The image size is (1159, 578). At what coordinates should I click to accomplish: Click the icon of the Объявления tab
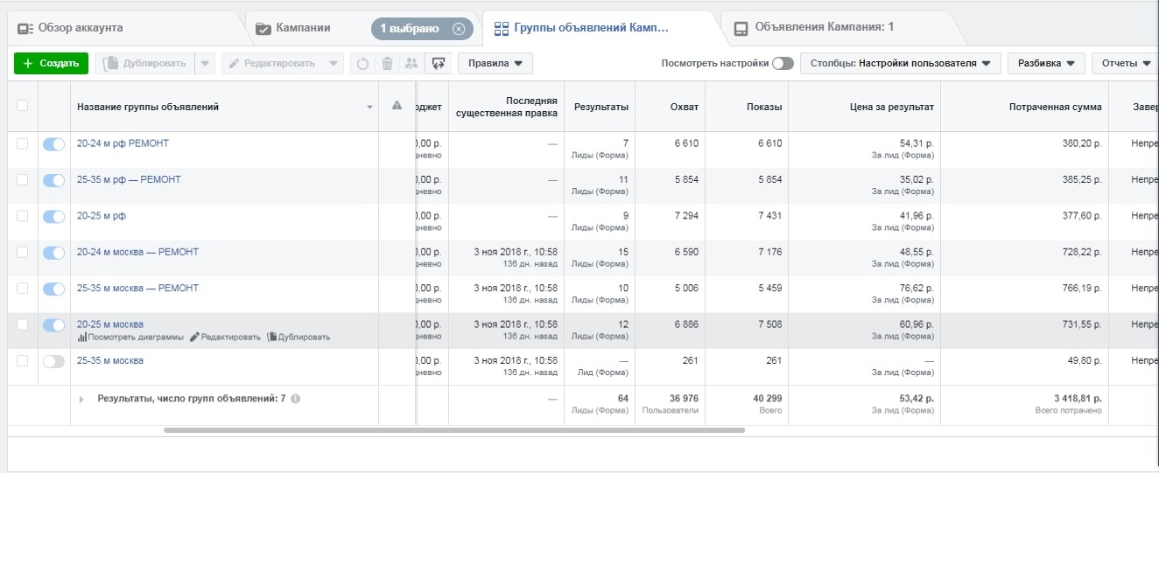pyautogui.click(x=741, y=28)
